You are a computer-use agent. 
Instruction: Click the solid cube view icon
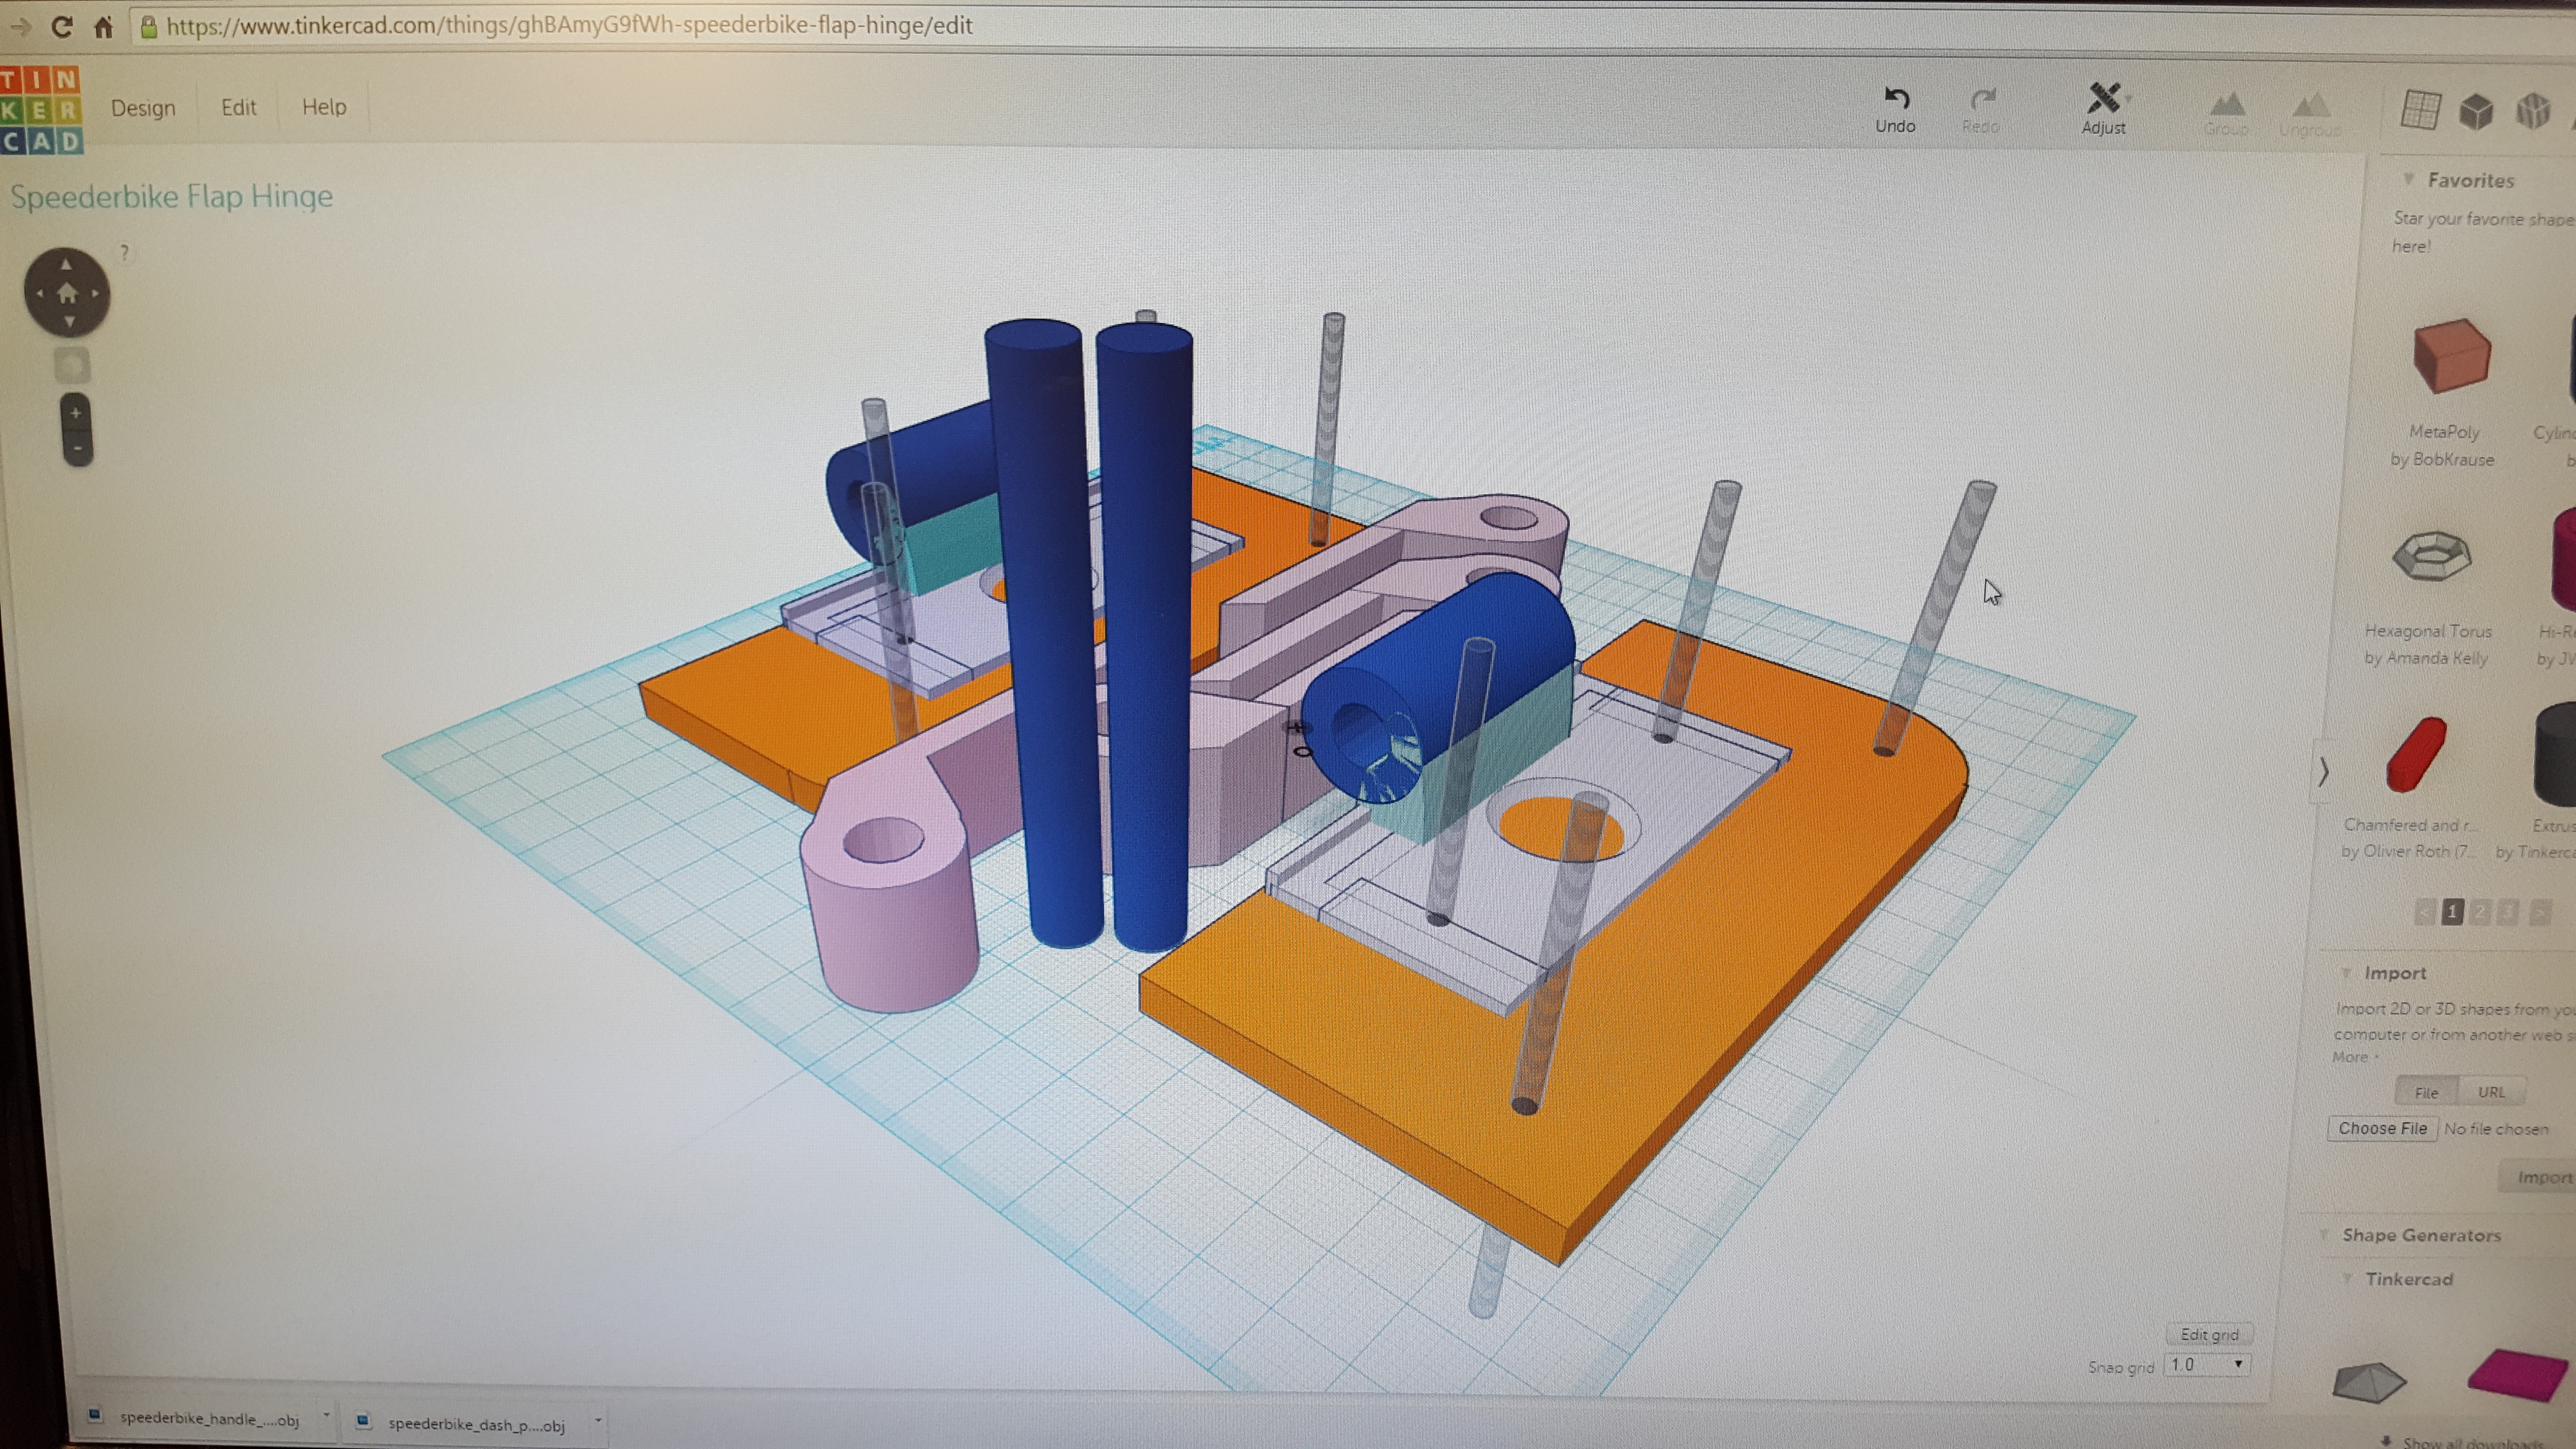[2476, 111]
